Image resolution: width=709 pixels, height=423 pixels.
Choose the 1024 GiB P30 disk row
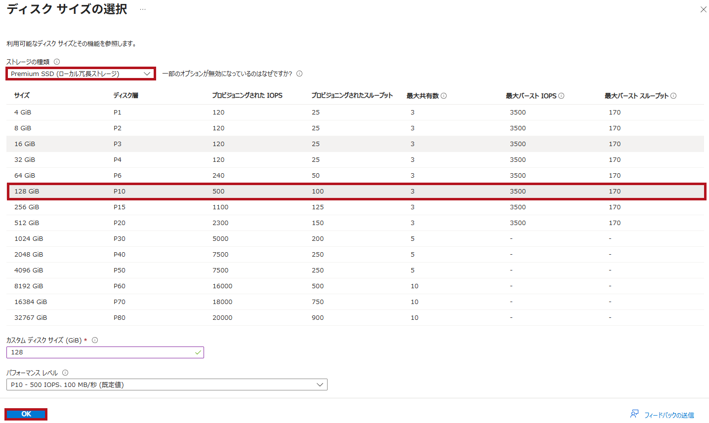356,238
